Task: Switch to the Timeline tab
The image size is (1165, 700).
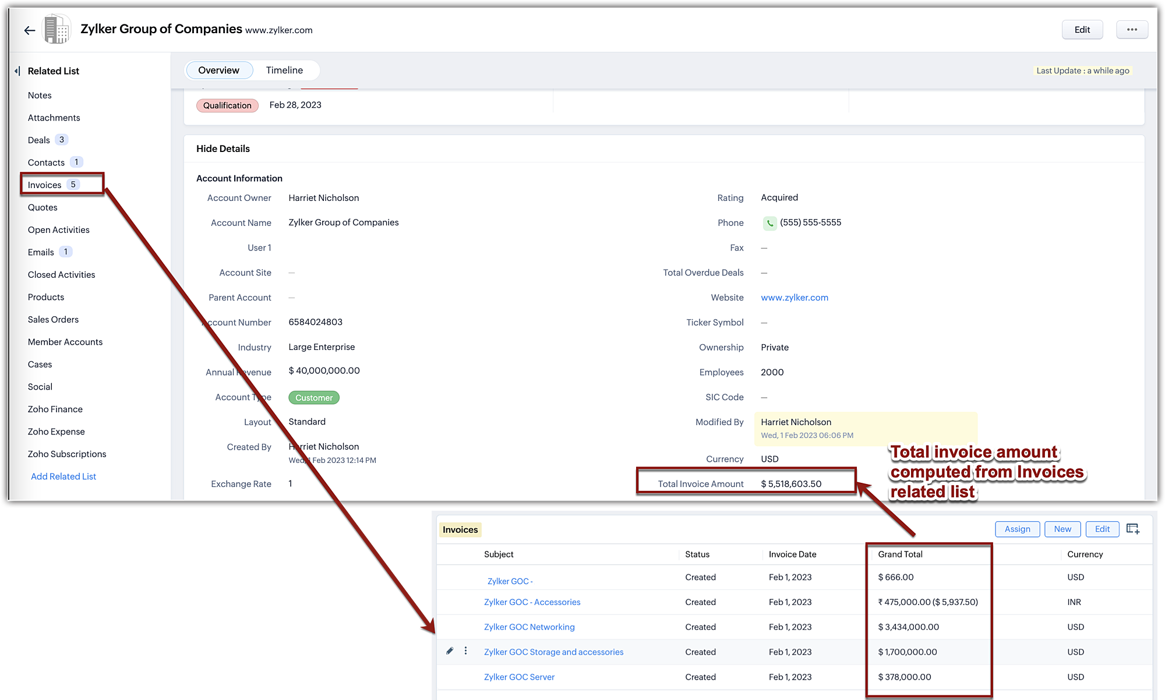Action: (284, 70)
